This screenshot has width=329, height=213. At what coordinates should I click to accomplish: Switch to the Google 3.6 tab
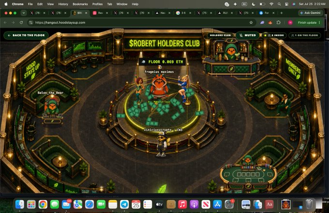(x=183, y=13)
